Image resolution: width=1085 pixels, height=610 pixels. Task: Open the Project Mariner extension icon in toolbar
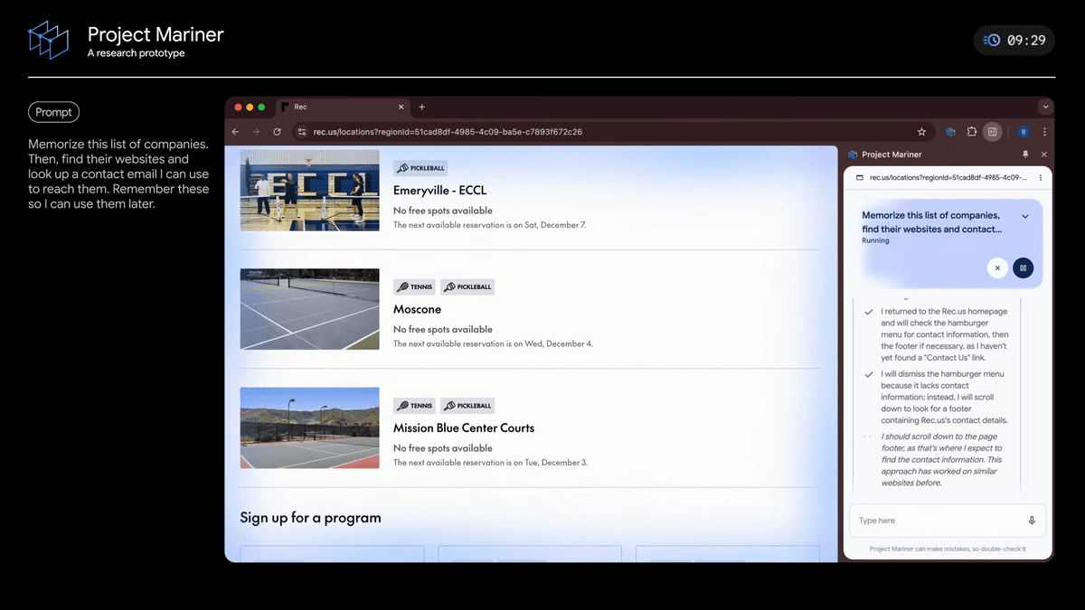click(x=950, y=131)
